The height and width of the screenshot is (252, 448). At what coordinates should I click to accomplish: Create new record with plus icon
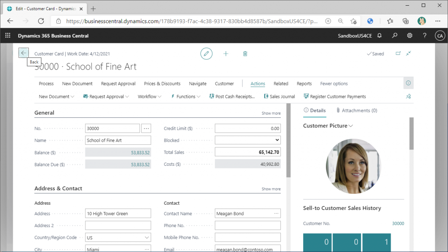(x=226, y=54)
